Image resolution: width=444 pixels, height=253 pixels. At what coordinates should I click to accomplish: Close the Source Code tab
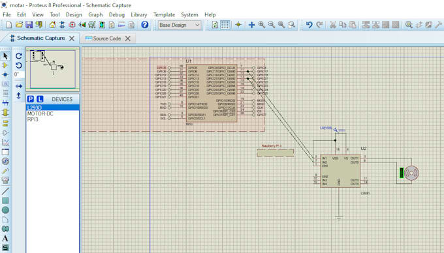pyautogui.click(x=128, y=38)
